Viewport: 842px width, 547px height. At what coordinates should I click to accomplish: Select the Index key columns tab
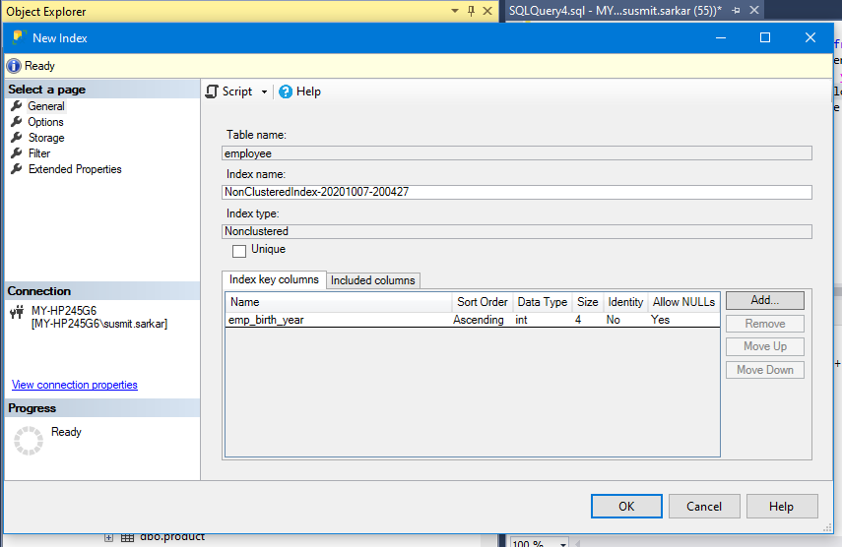click(x=274, y=279)
